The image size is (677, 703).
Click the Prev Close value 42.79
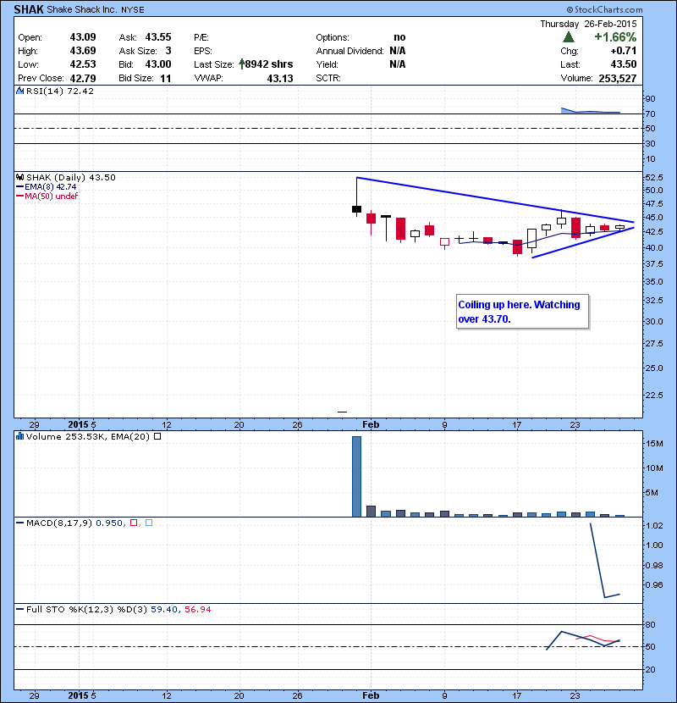click(83, 79)
